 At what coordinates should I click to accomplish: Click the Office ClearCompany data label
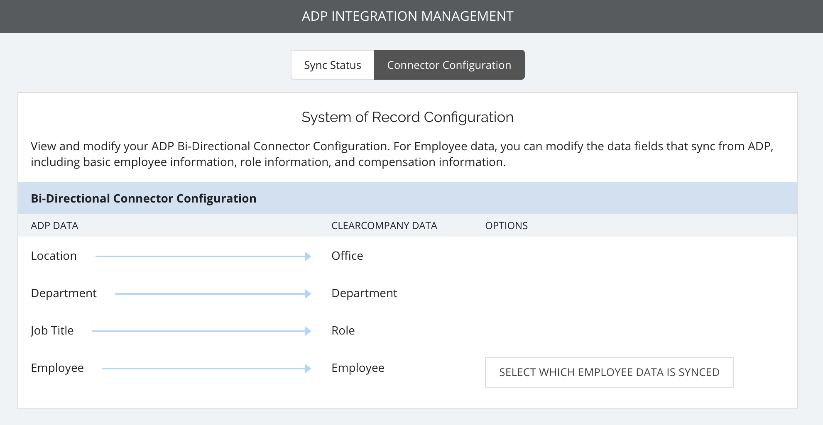(347, 256)
